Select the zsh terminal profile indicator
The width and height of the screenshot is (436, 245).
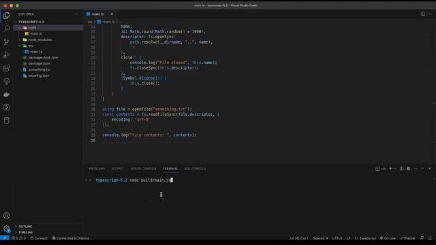(x=381, y=169)
